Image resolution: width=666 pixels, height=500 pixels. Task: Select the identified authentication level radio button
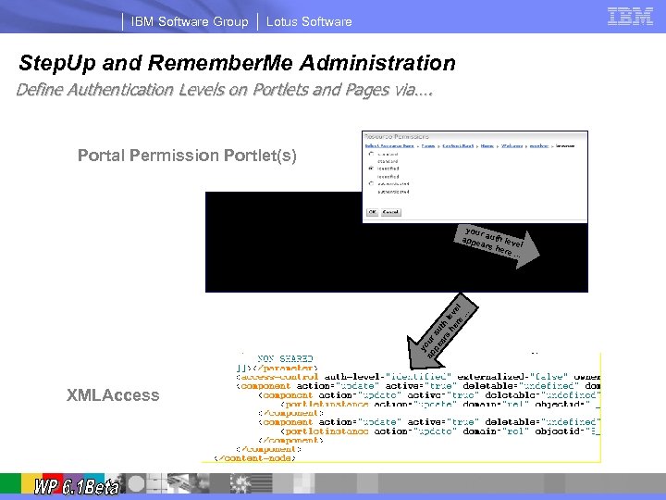pyautogui.click(x=371, y=169)
